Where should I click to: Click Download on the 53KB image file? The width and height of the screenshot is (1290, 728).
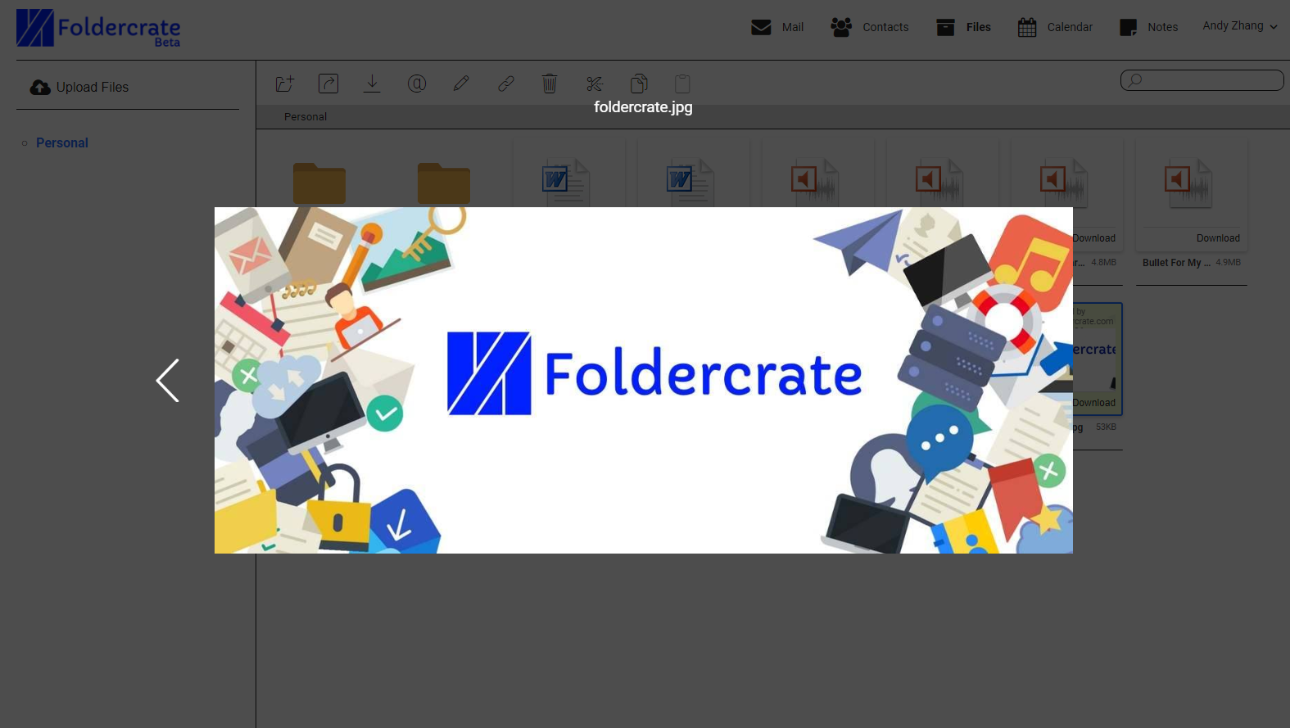click(x=1094, y=403)
